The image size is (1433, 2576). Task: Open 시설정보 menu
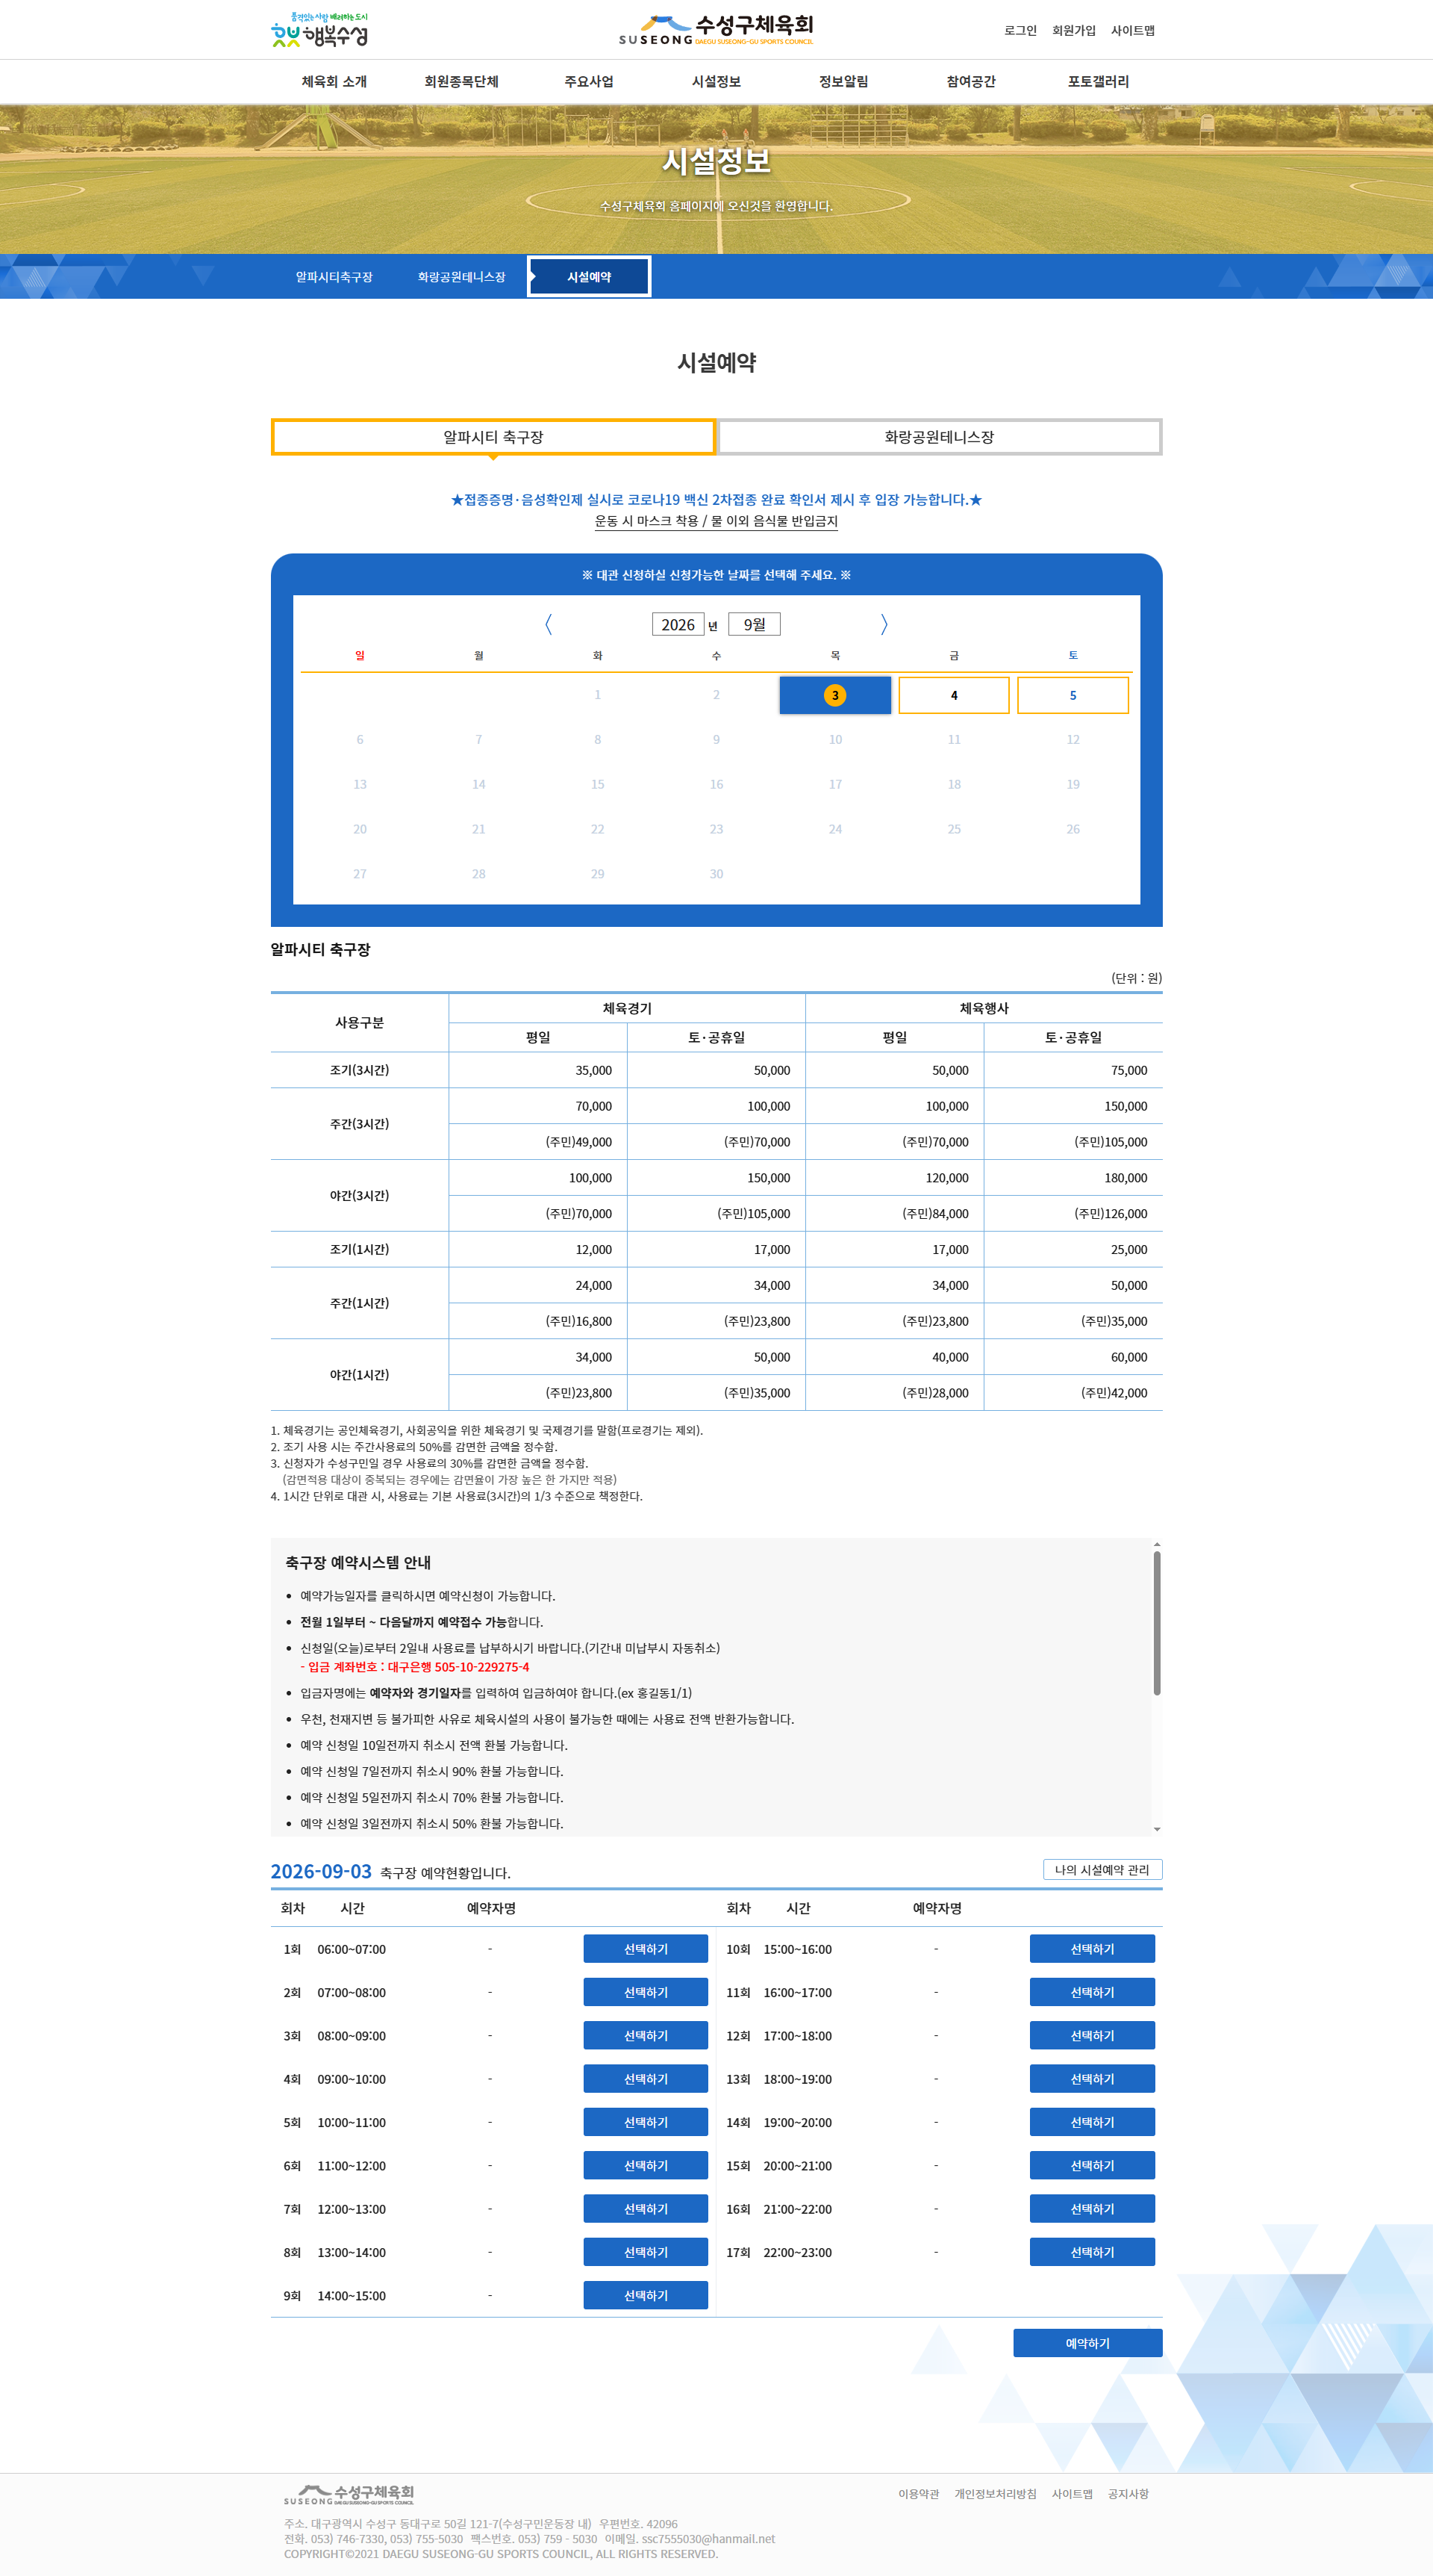(x=716, y=82)
